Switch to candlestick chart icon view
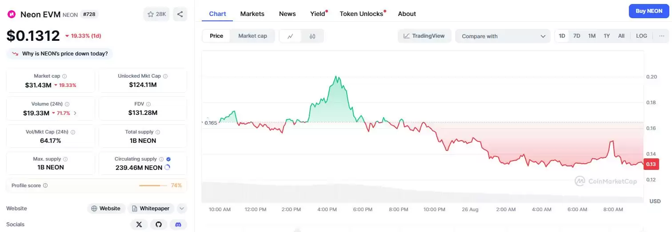672x232 pixels. click(x=312, y=36)
